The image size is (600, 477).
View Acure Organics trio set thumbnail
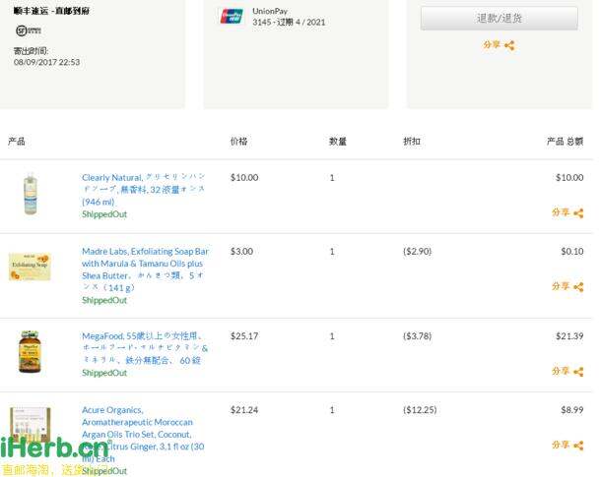pyautogui.click(x=31, y=425)
